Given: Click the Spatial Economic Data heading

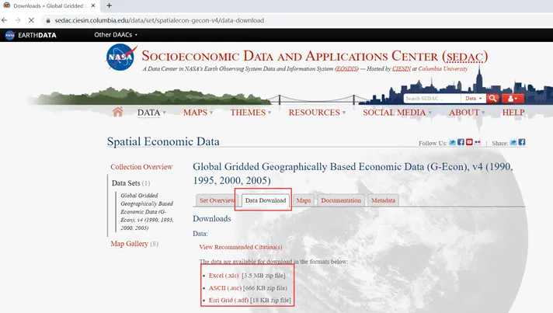Looking at the screenshot, I should (163, 141).
